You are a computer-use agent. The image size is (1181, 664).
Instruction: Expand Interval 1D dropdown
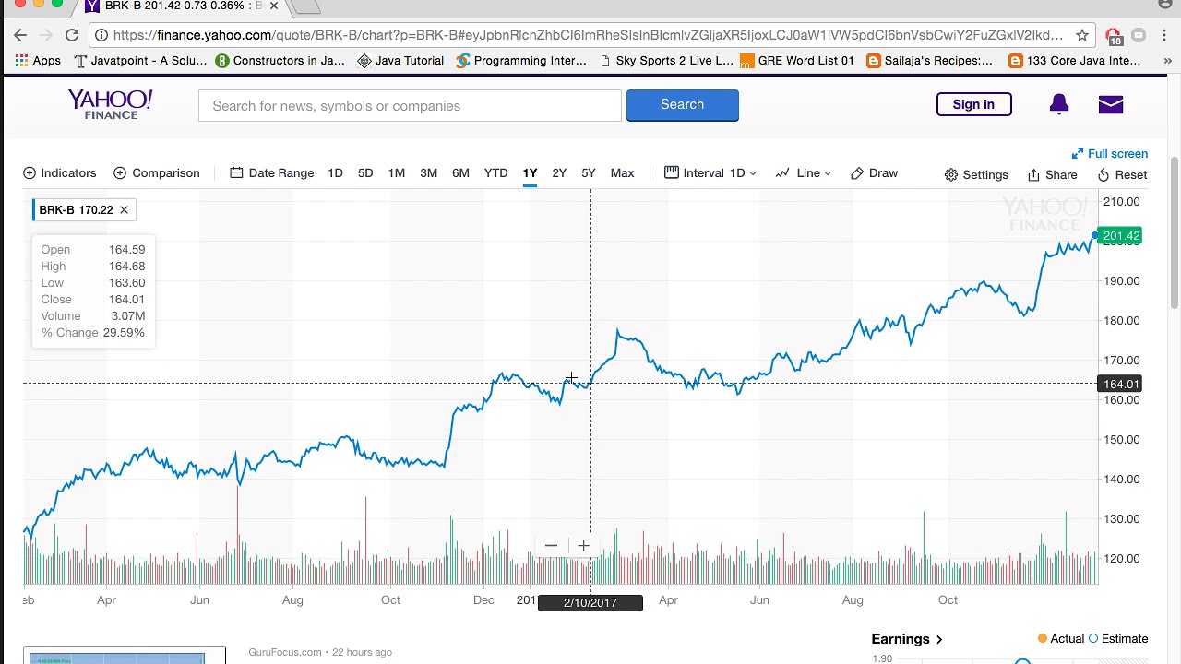[710, 173]
